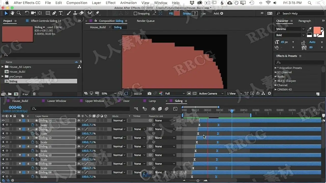
Task: Choose the Horizontal Type tool
Action: tap(61, 13)
